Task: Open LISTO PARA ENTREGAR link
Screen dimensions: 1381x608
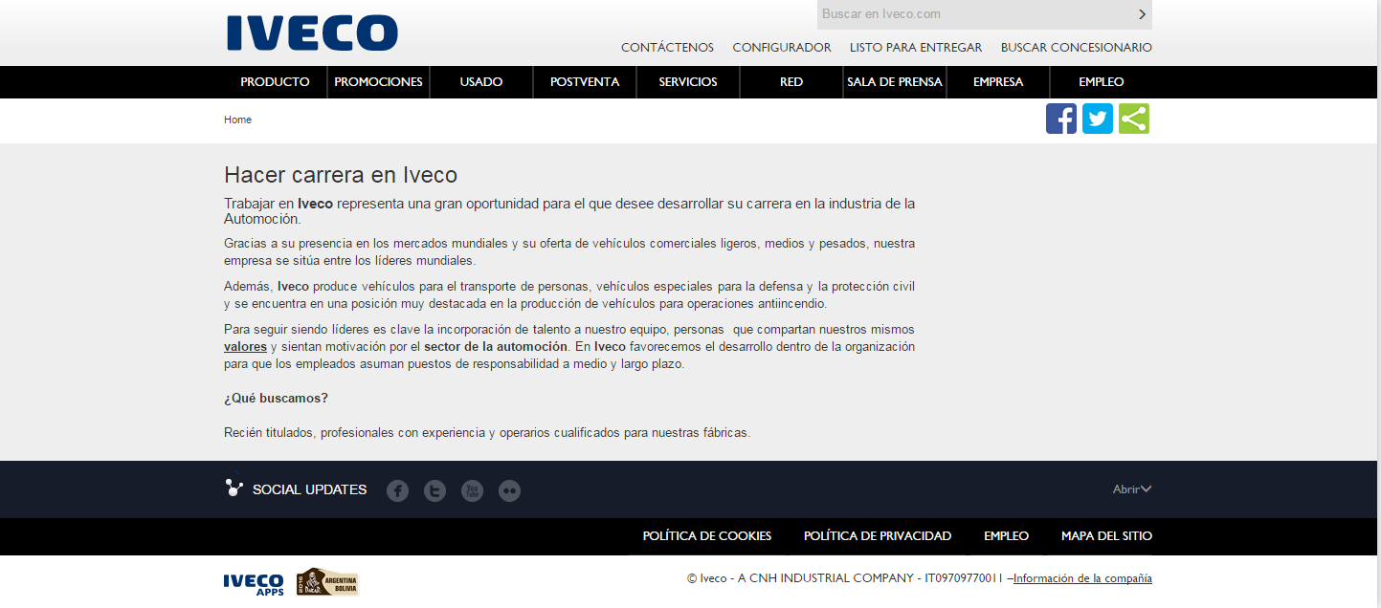Action: coord(916,47)
